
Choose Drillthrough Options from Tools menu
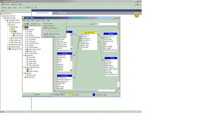tap(51, 28)
